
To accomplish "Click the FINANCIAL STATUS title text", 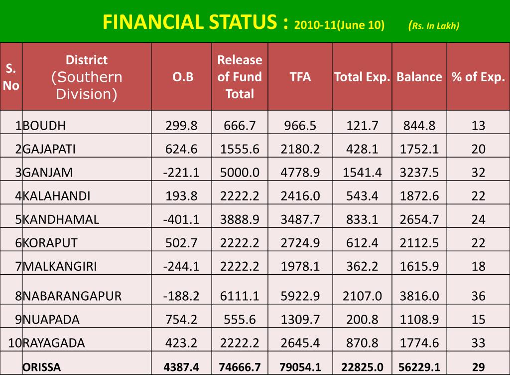I will 195,22.
